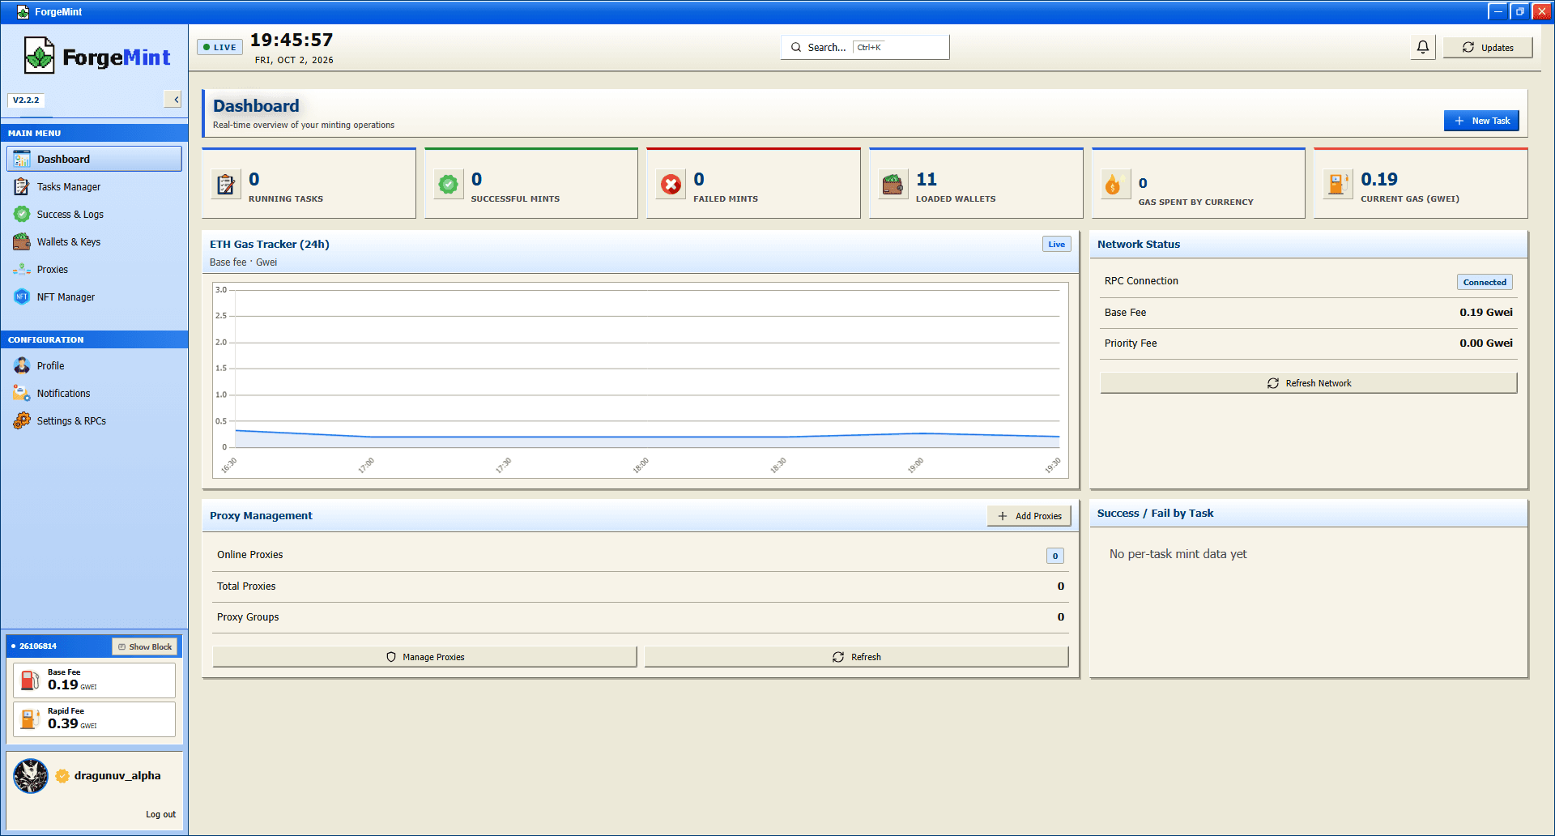Viewport: 1555px width, 836px height.
Task: Open Manage Proxies
Action: click(425, 657)
